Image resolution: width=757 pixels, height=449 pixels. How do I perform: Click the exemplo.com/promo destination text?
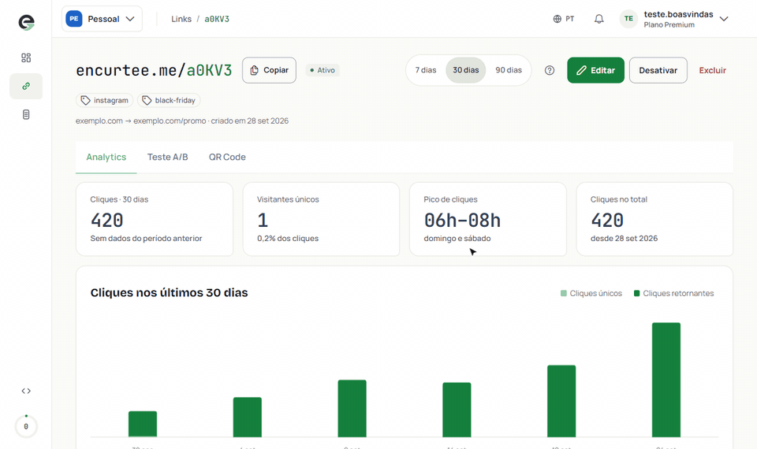point(170,121)
